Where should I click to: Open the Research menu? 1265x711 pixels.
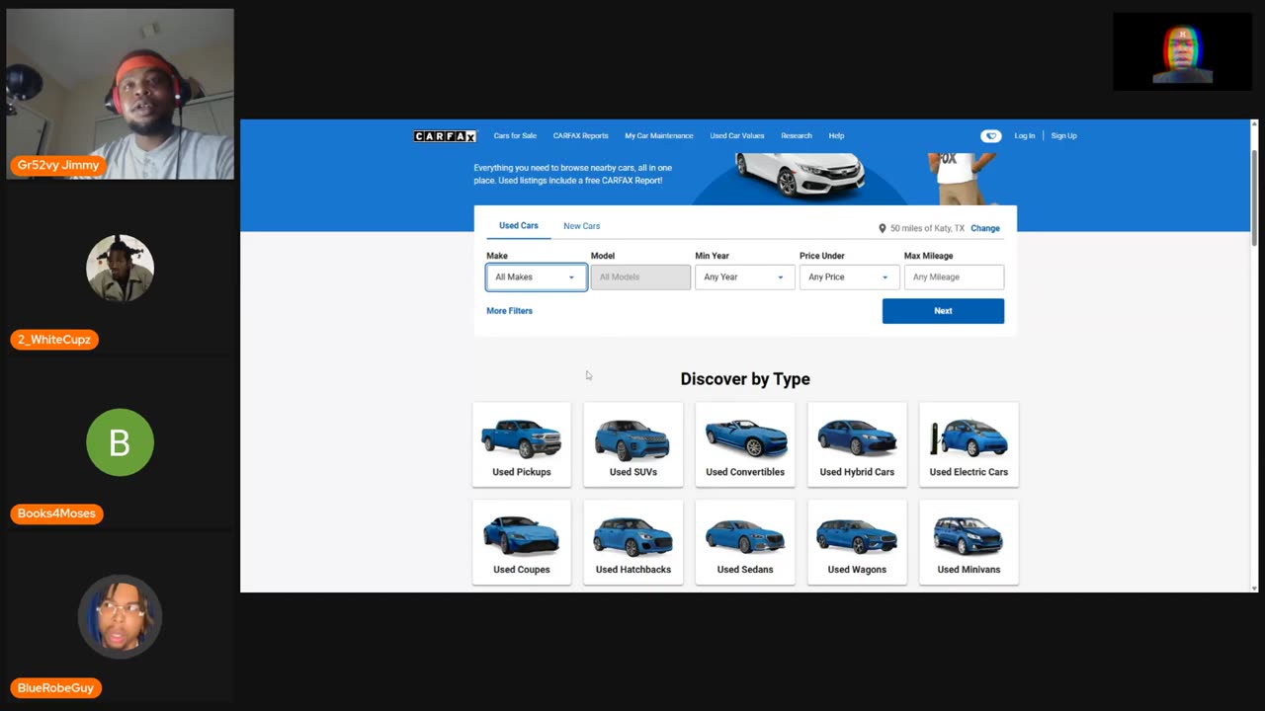797,136
